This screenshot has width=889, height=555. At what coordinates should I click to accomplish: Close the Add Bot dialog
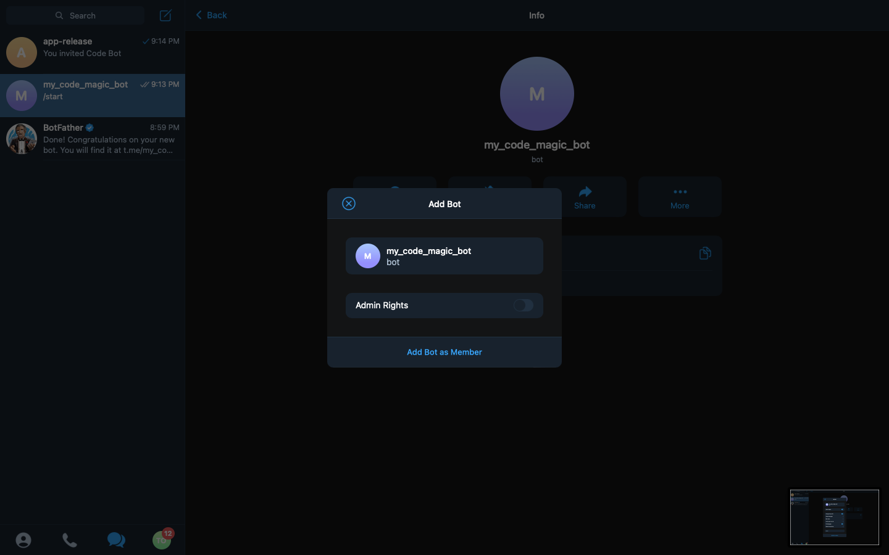coord(349,203)
